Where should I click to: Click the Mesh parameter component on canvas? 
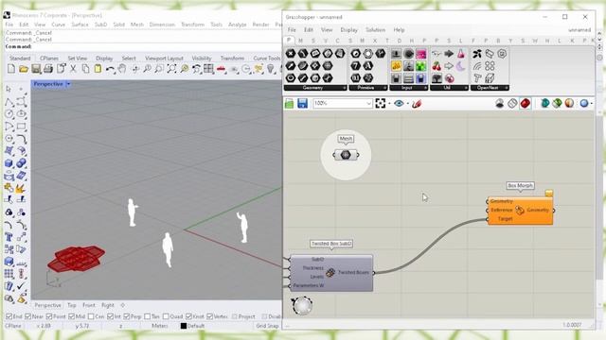pyautogui.click(x=346, y=155)
